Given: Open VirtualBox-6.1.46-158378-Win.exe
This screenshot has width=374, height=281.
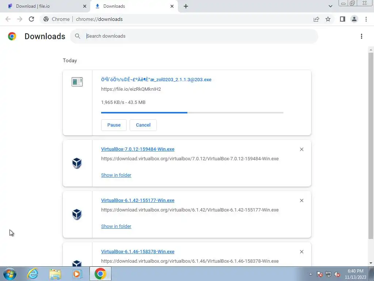Looking at the screenshot, I should pos(138,252).
